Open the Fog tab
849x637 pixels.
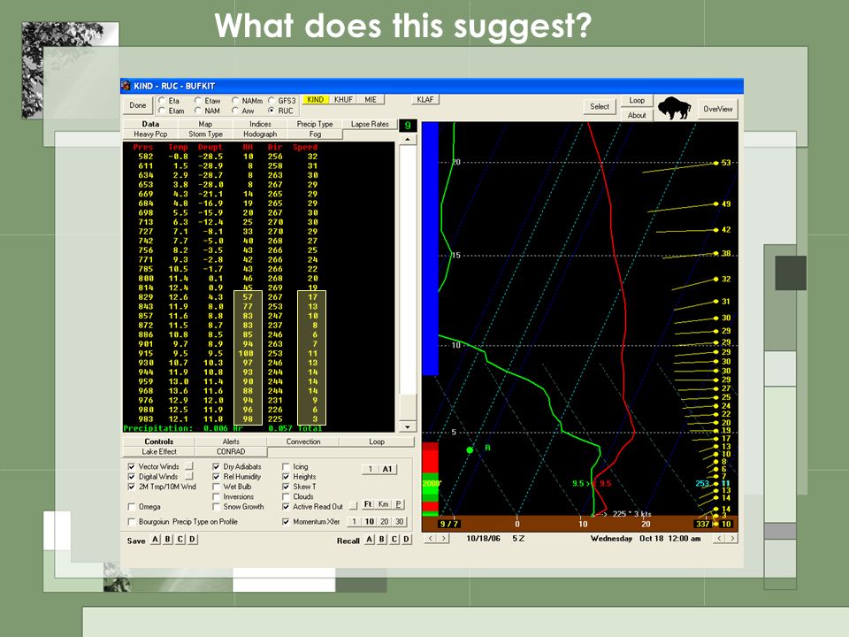[x=315, y=134]
